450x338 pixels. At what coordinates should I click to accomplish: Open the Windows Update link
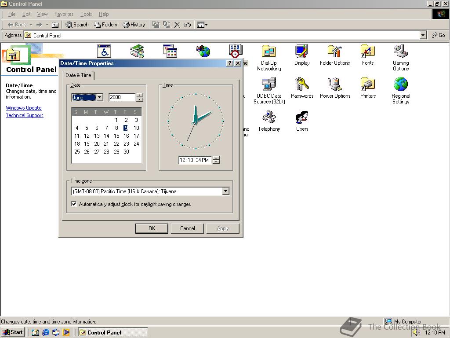pos(24,108)
